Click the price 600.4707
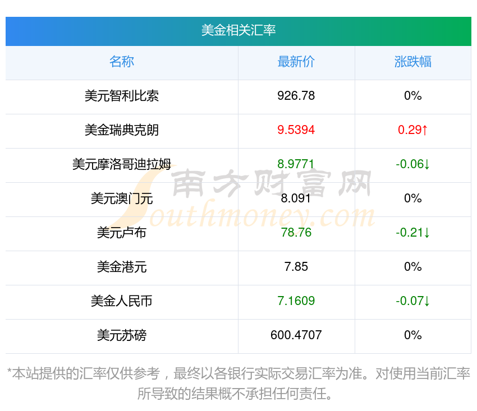This screenshot has width=477, height=411. click(296, 335)
